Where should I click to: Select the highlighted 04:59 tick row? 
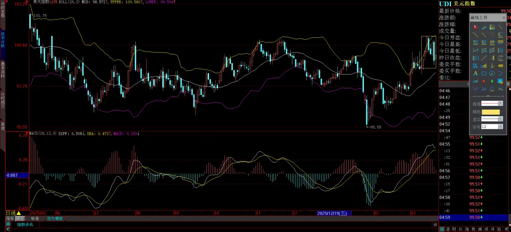point(474,217)
